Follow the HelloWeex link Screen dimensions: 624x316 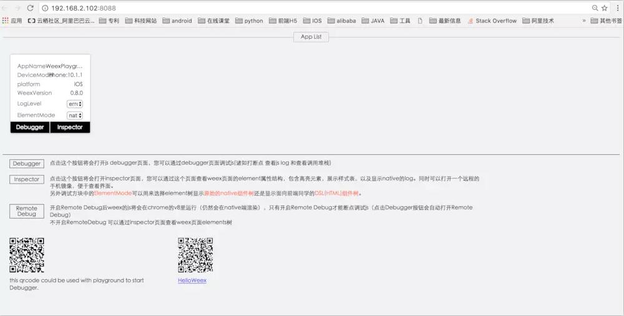point(192,280)
